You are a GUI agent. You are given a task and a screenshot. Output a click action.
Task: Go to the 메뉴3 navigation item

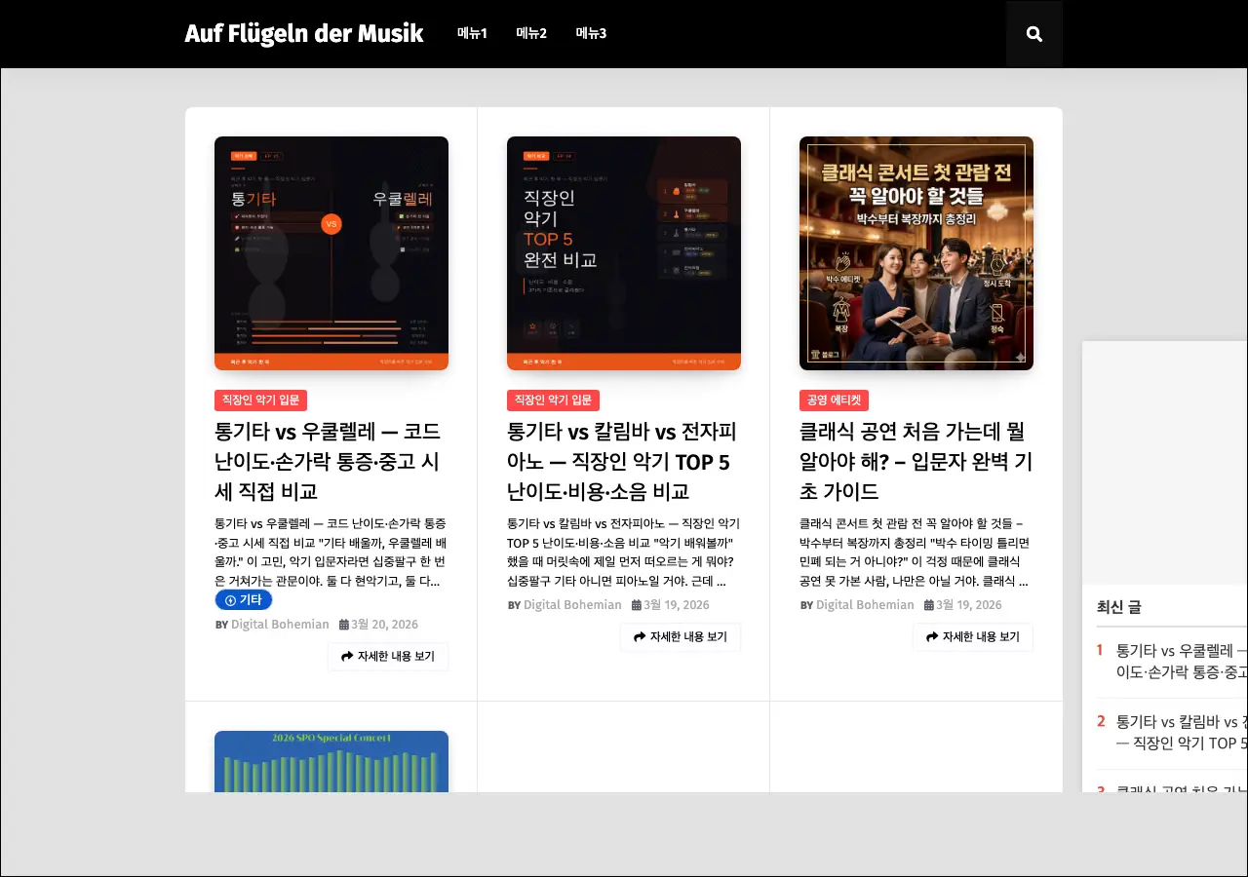coord(591,34)
